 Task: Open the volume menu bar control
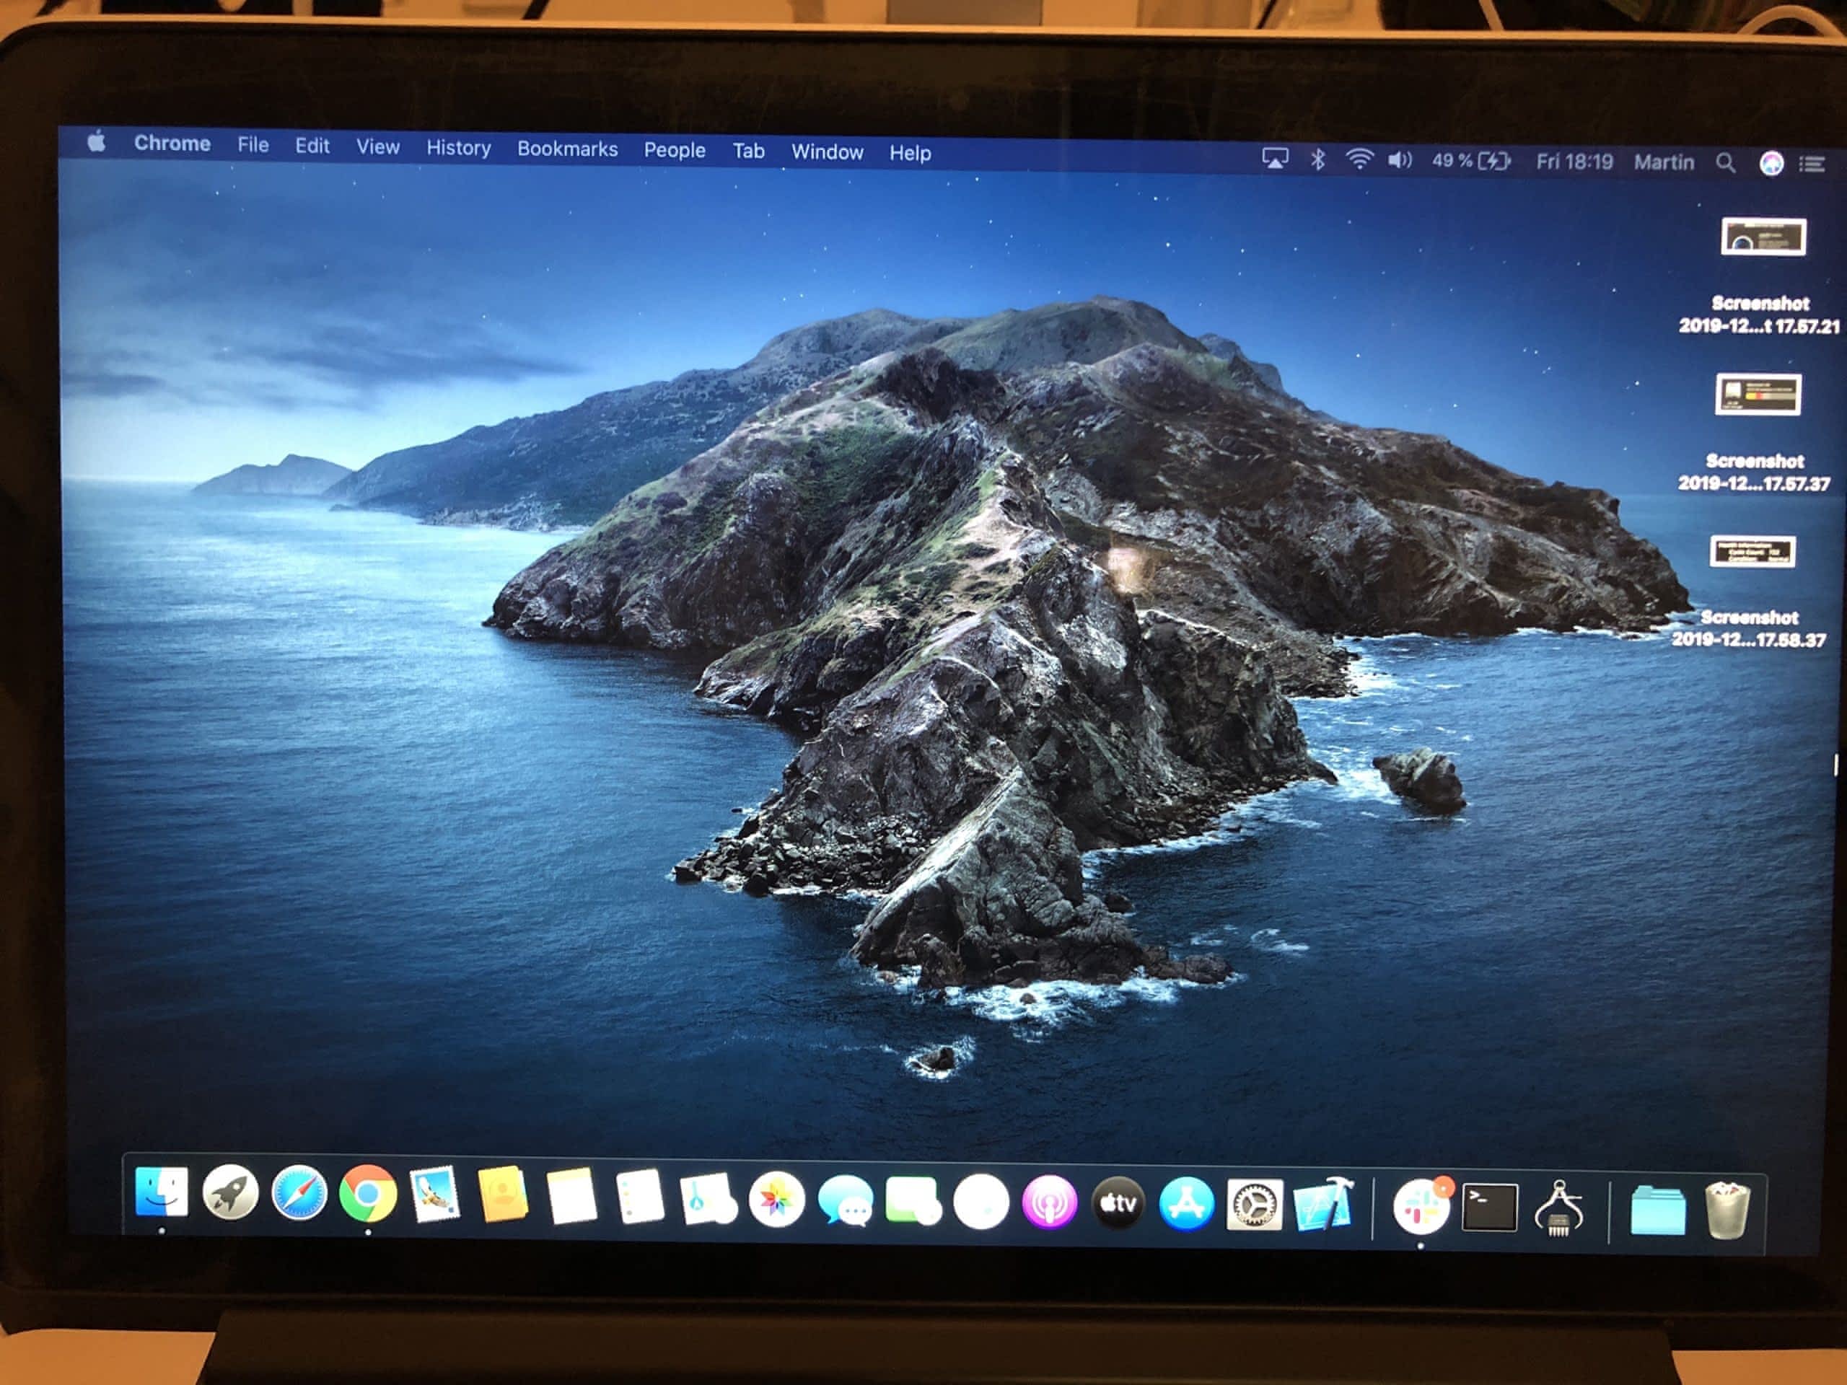point(1400,159)
